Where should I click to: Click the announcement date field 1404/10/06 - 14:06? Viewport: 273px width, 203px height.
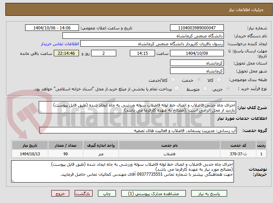52,28
